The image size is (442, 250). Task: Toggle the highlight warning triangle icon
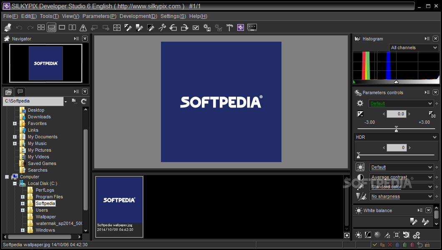pyautogui.click(x=83, y=27)
